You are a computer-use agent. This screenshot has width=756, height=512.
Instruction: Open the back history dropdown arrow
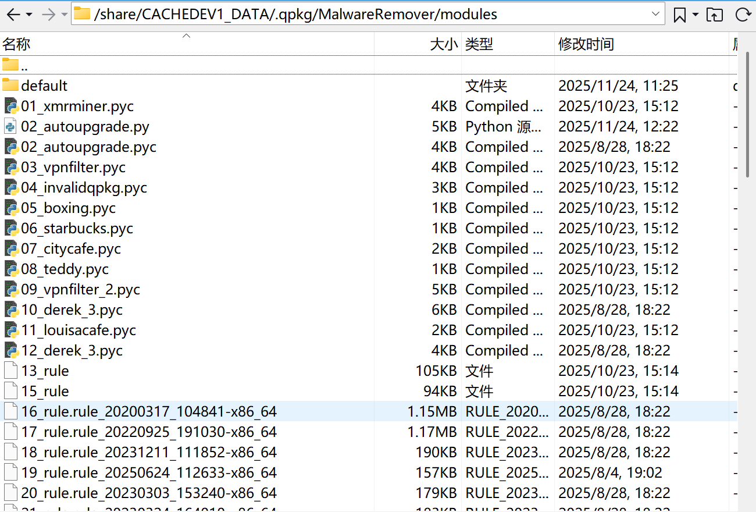(29, 15)
